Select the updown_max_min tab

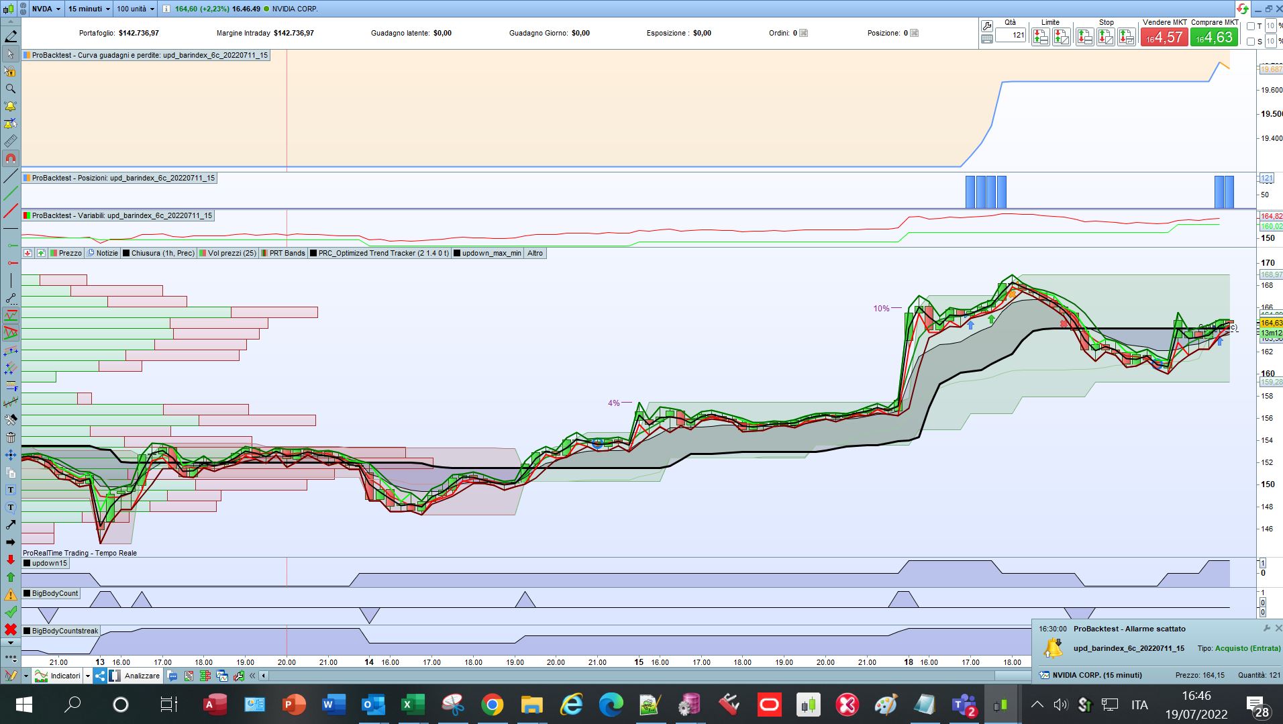coord(487,253)
